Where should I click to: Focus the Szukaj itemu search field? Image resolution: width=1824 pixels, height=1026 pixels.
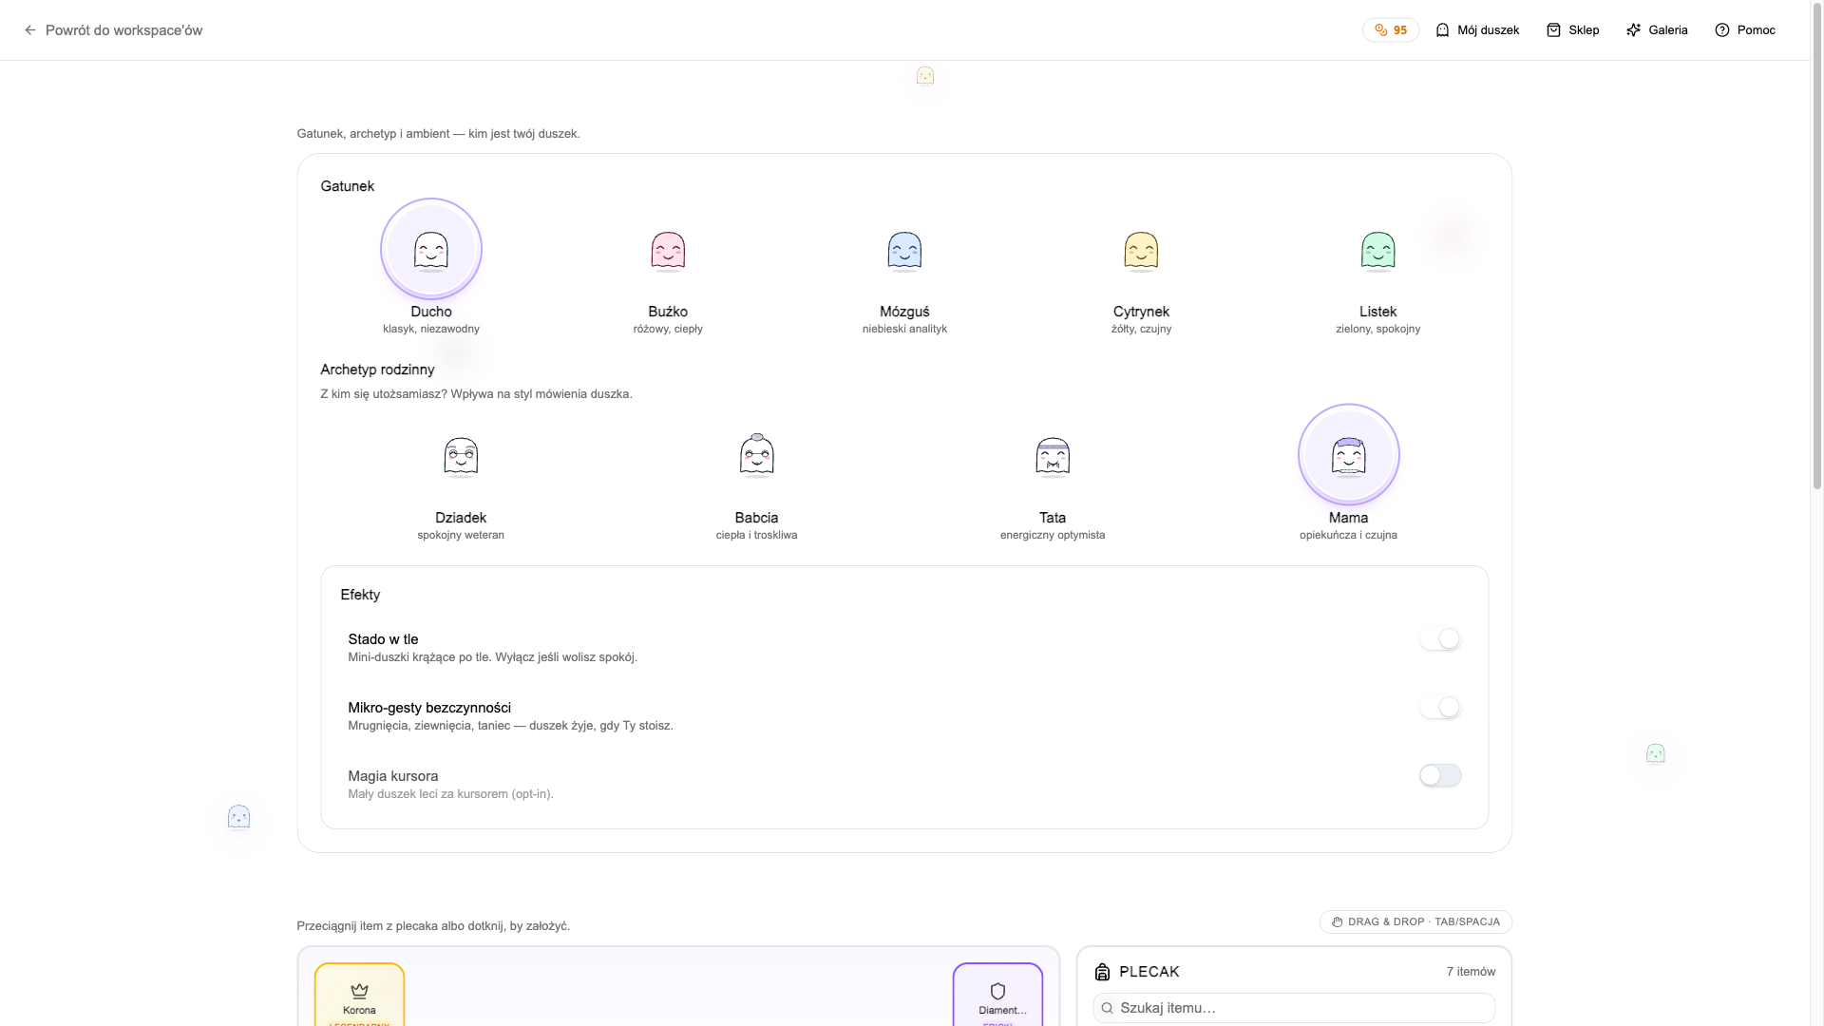tap(1294, 1008)
